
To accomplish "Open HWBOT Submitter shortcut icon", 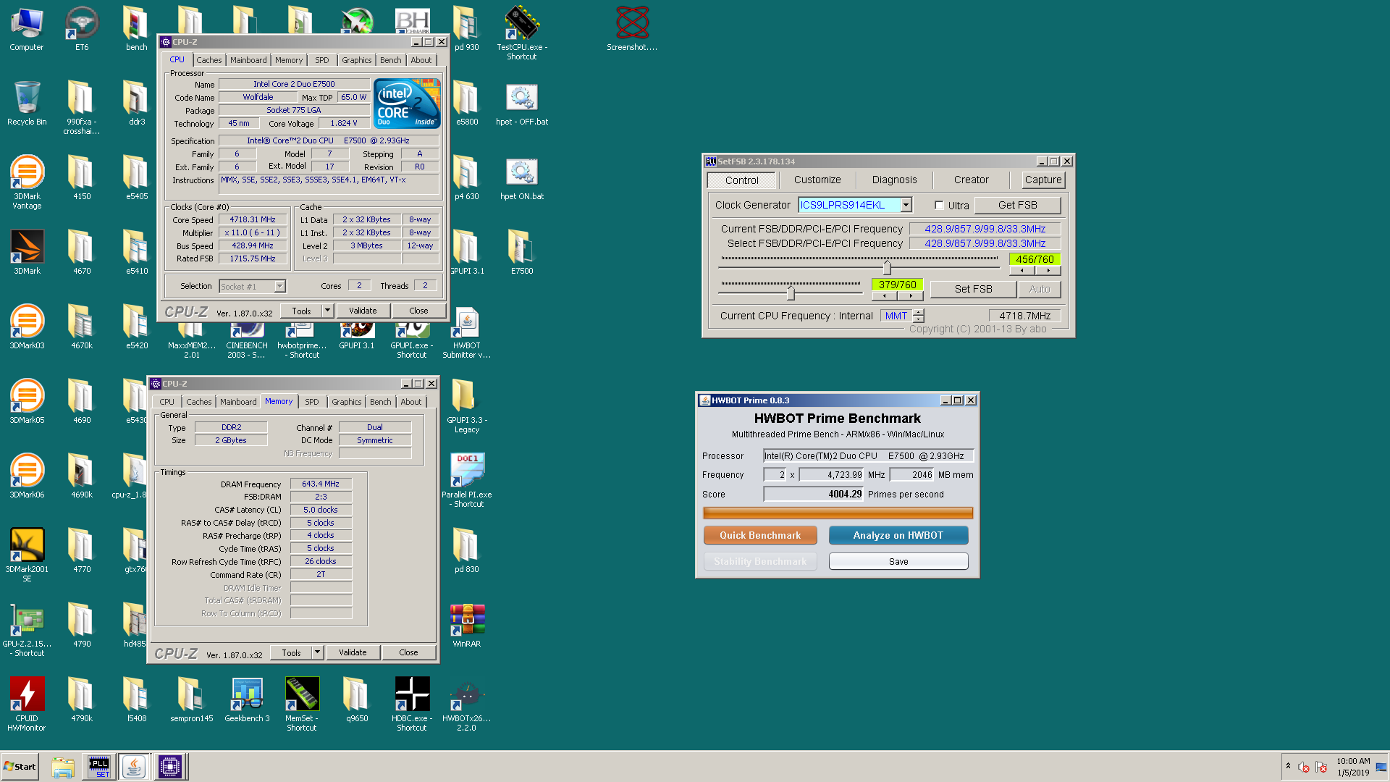I will (x=467, y=332).
